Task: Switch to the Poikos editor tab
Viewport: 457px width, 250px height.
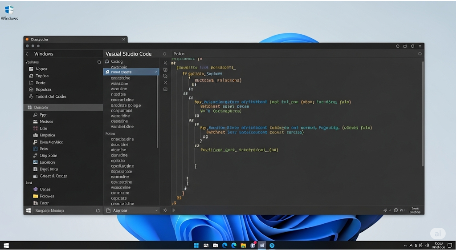Action: pyautogui.click(x=179, y=54)
